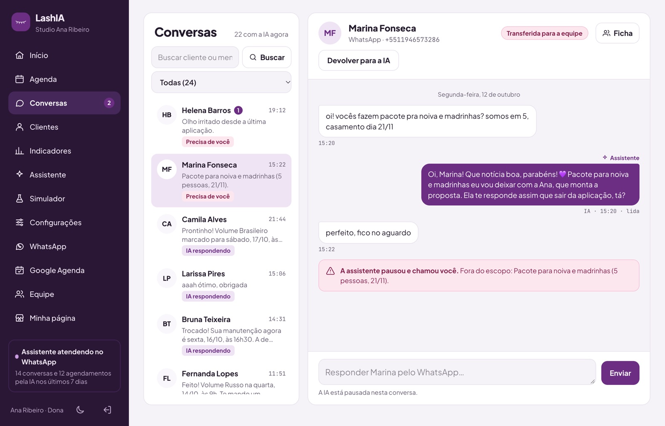Click IA respondendo tag on Larissa Pires
665x426 pixels.
pyautogui.click(x=208, y=296)
